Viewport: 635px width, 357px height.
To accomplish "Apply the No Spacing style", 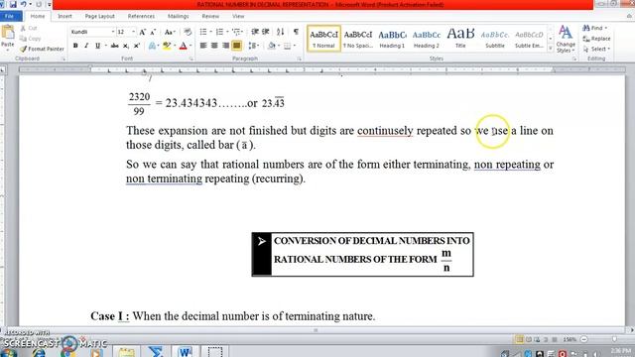I will (x=358, y=39).
